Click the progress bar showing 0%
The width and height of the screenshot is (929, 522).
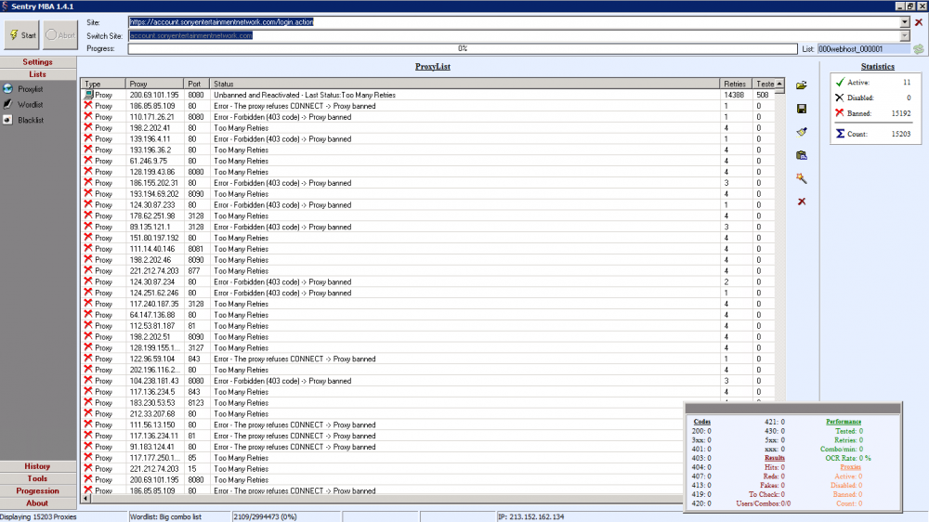pyautogui.click(x=463, y=48)
